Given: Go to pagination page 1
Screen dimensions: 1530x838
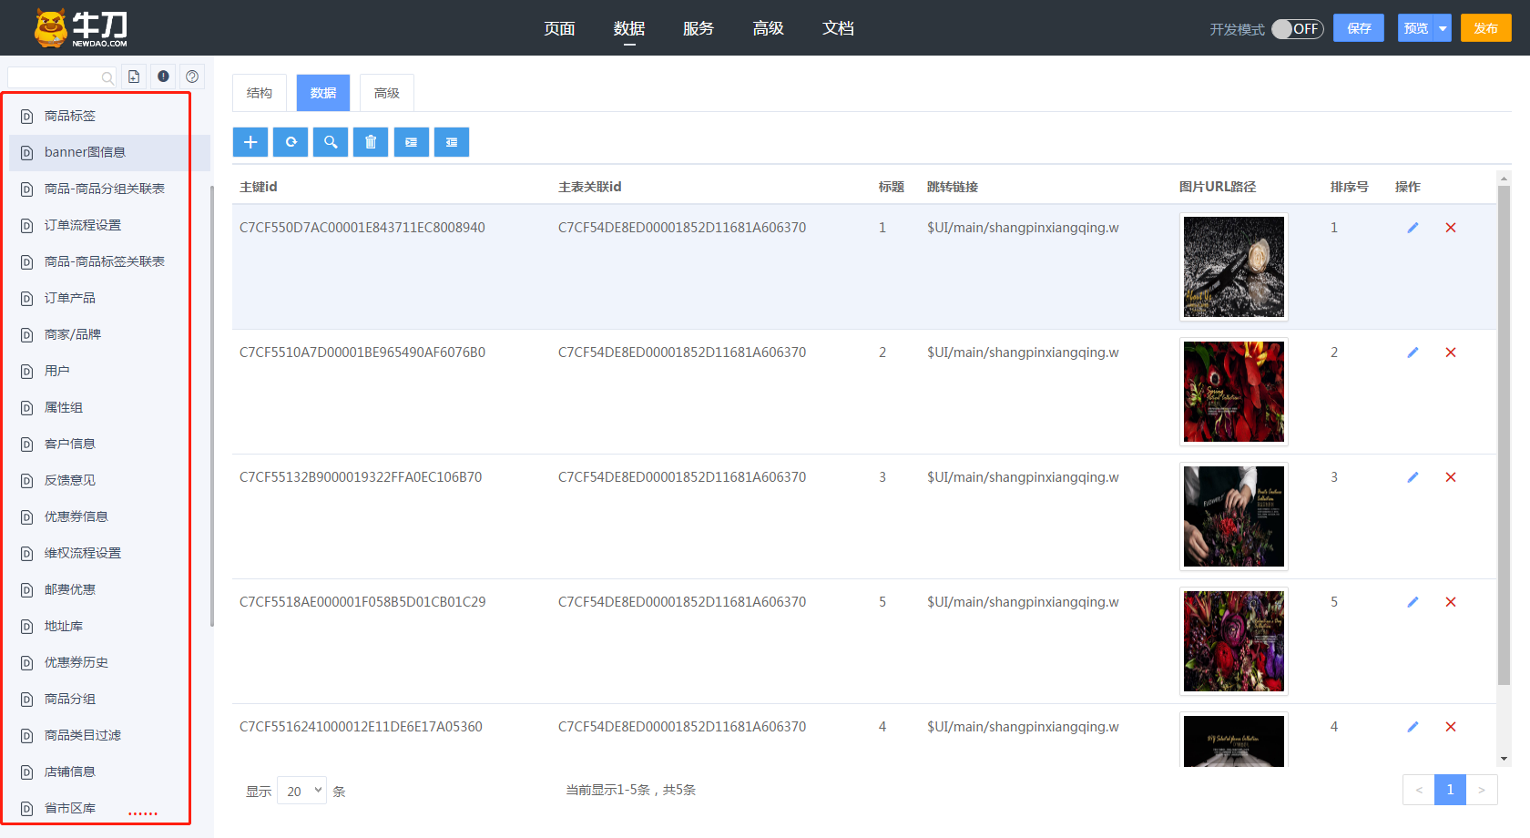Looking at the screenshot, I should (1450, 790).
